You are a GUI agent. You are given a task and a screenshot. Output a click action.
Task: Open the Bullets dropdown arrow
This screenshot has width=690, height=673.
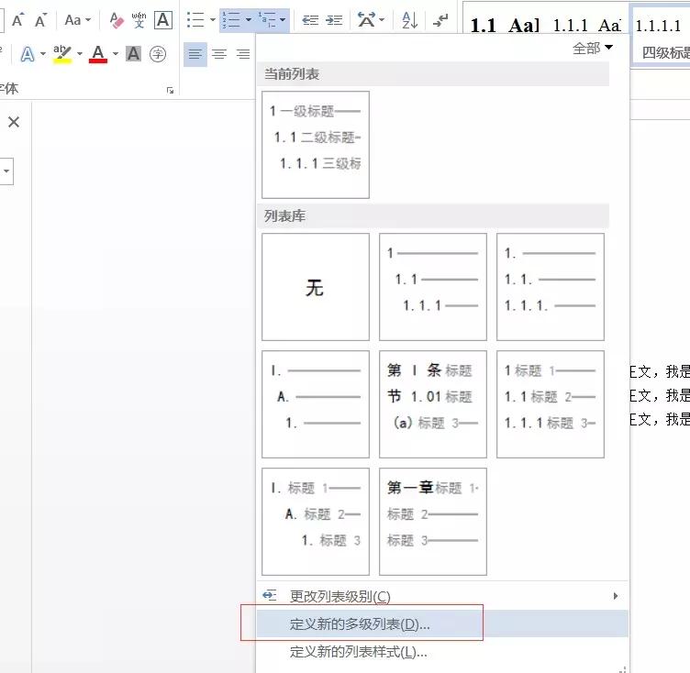(213, 20)
